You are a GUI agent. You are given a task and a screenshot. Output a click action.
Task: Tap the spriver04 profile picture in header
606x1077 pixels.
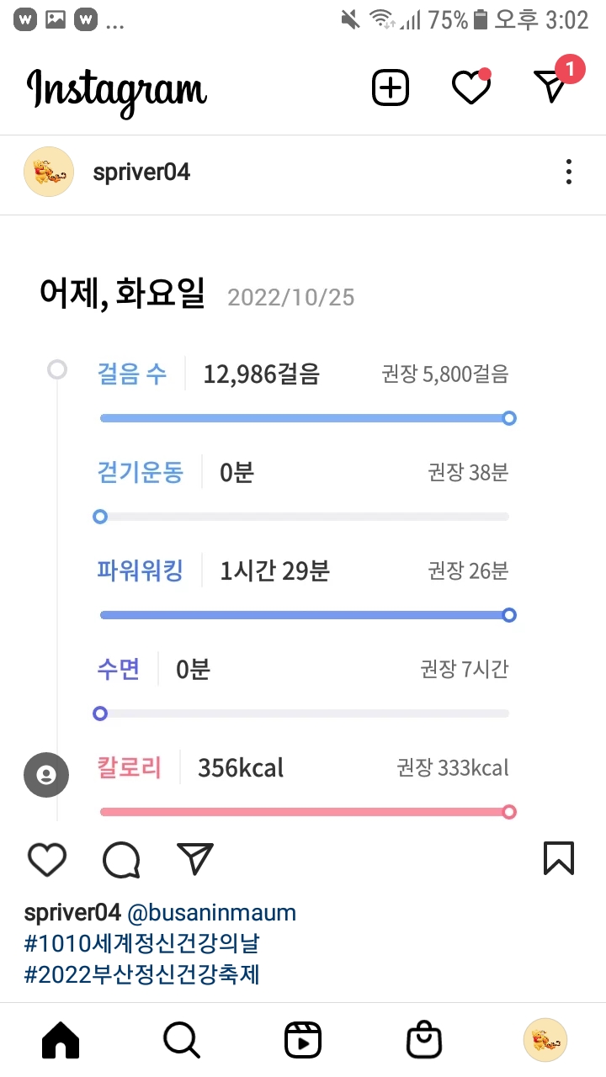pos(49,172)
